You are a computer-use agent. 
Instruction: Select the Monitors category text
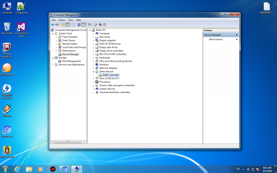pos(104,64)
